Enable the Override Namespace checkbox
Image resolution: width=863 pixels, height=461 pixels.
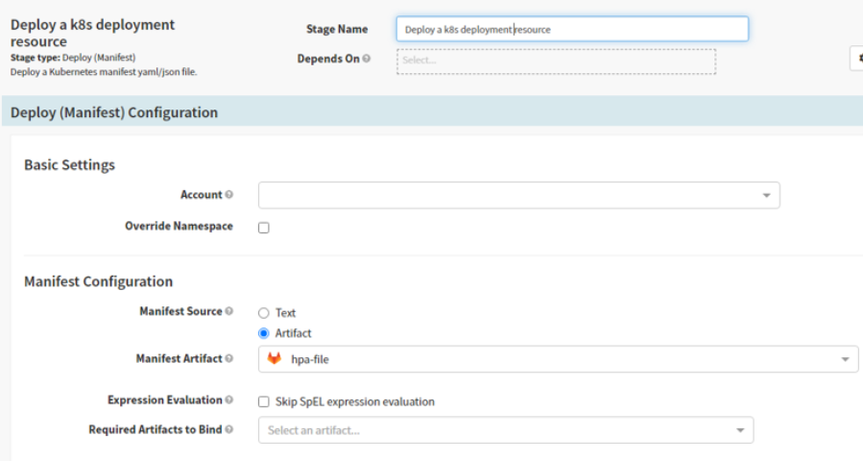(x=264, y=228)
